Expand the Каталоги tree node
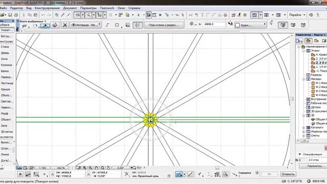Screen dimensions: 327x184 (303, 127)
